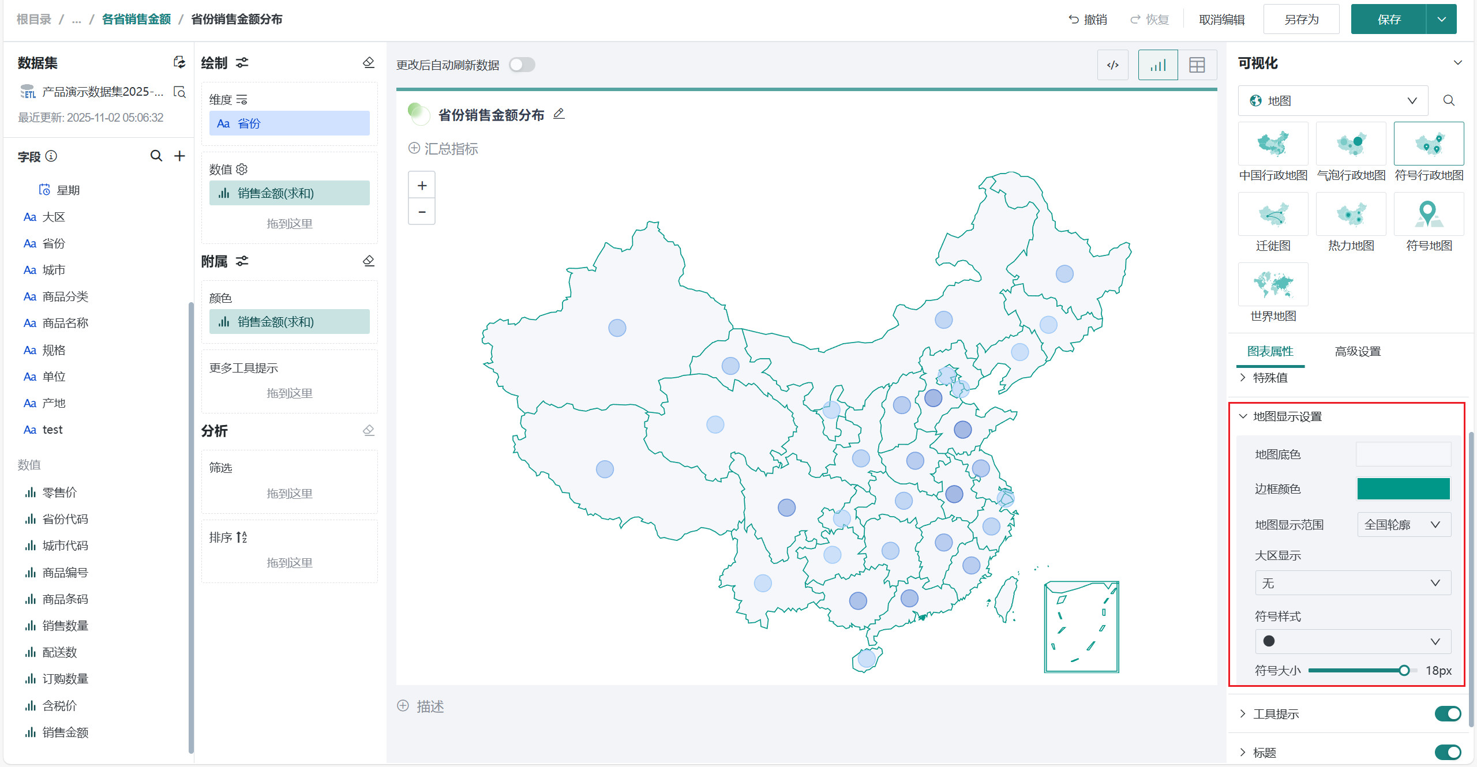
Task: Click 各省销售金额 breadcrumb link
Action: 136,19
